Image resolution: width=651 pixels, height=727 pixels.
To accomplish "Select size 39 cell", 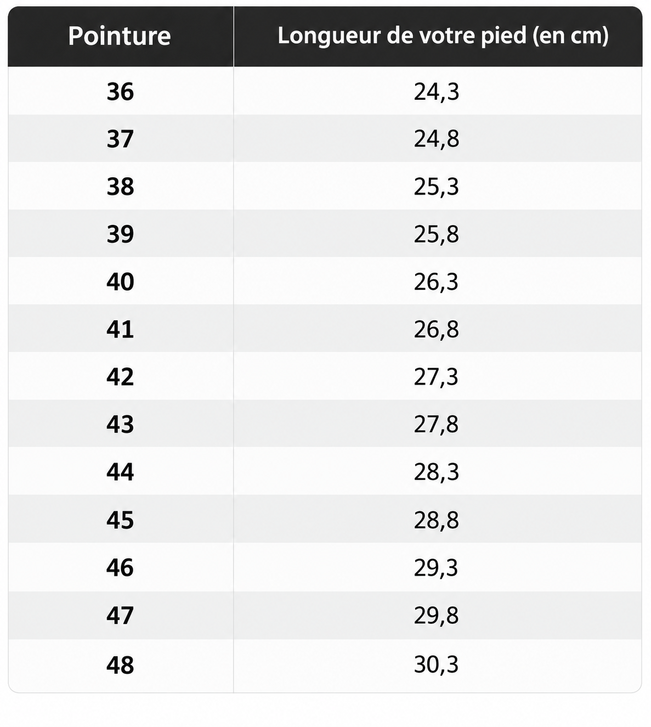I will pyautogui.click(x=120, y=234).
